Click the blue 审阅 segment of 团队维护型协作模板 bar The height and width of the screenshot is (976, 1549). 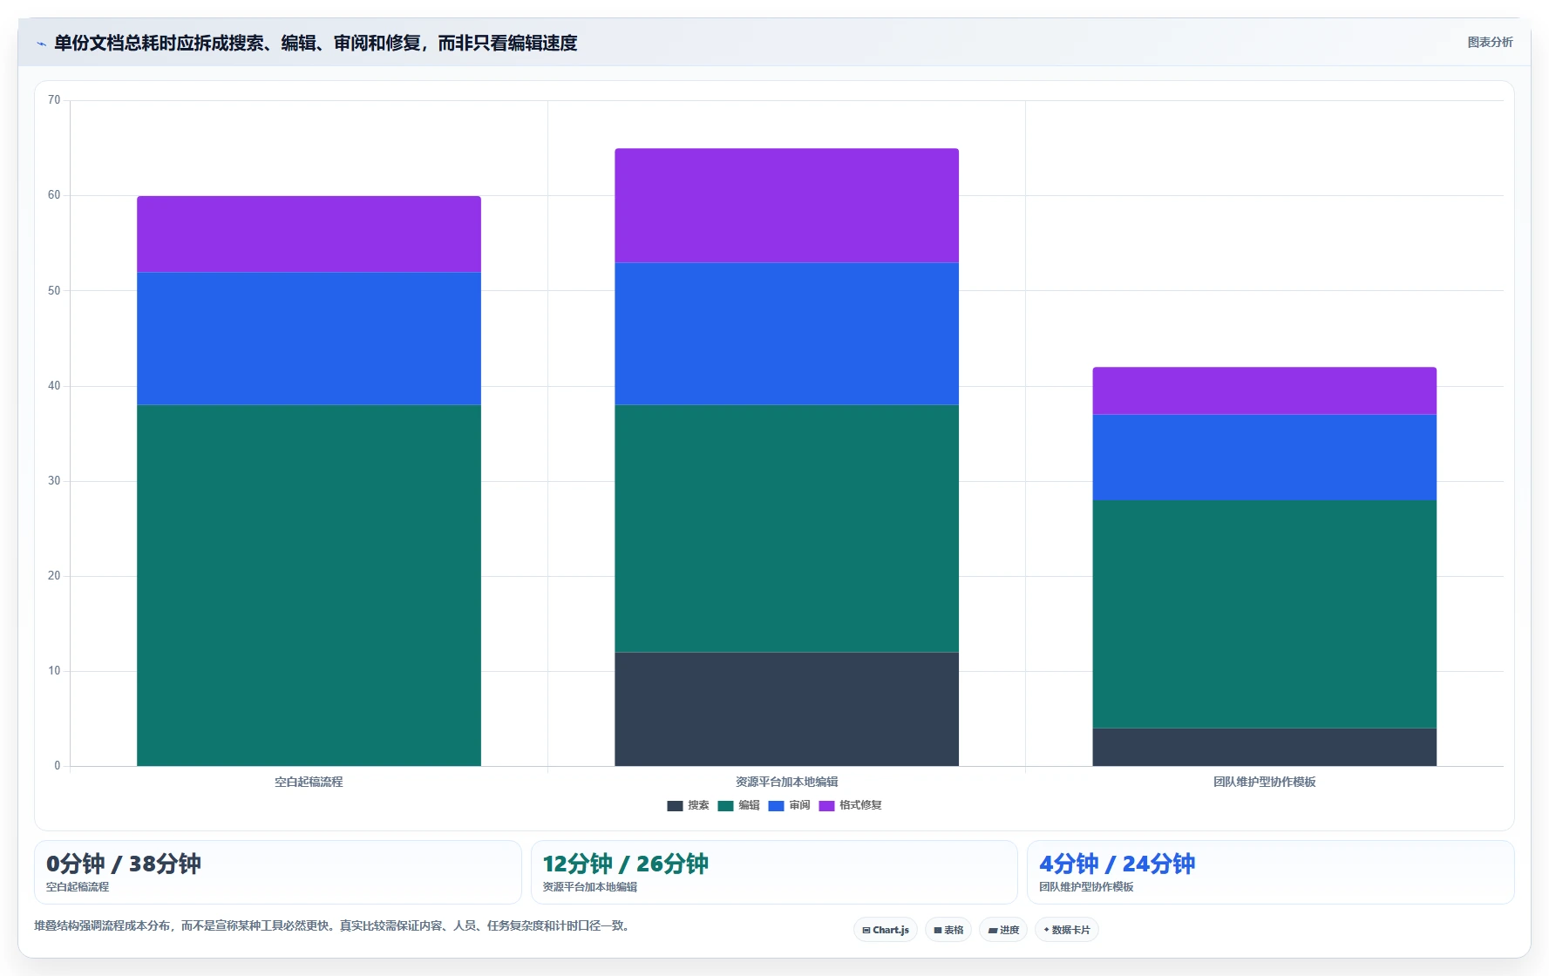(1264, 457)
